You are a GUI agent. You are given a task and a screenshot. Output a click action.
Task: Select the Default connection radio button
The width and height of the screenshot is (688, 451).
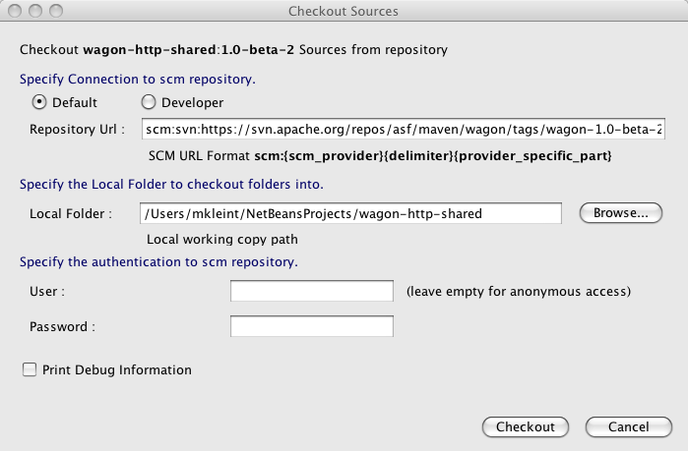[x=40, y=102]
